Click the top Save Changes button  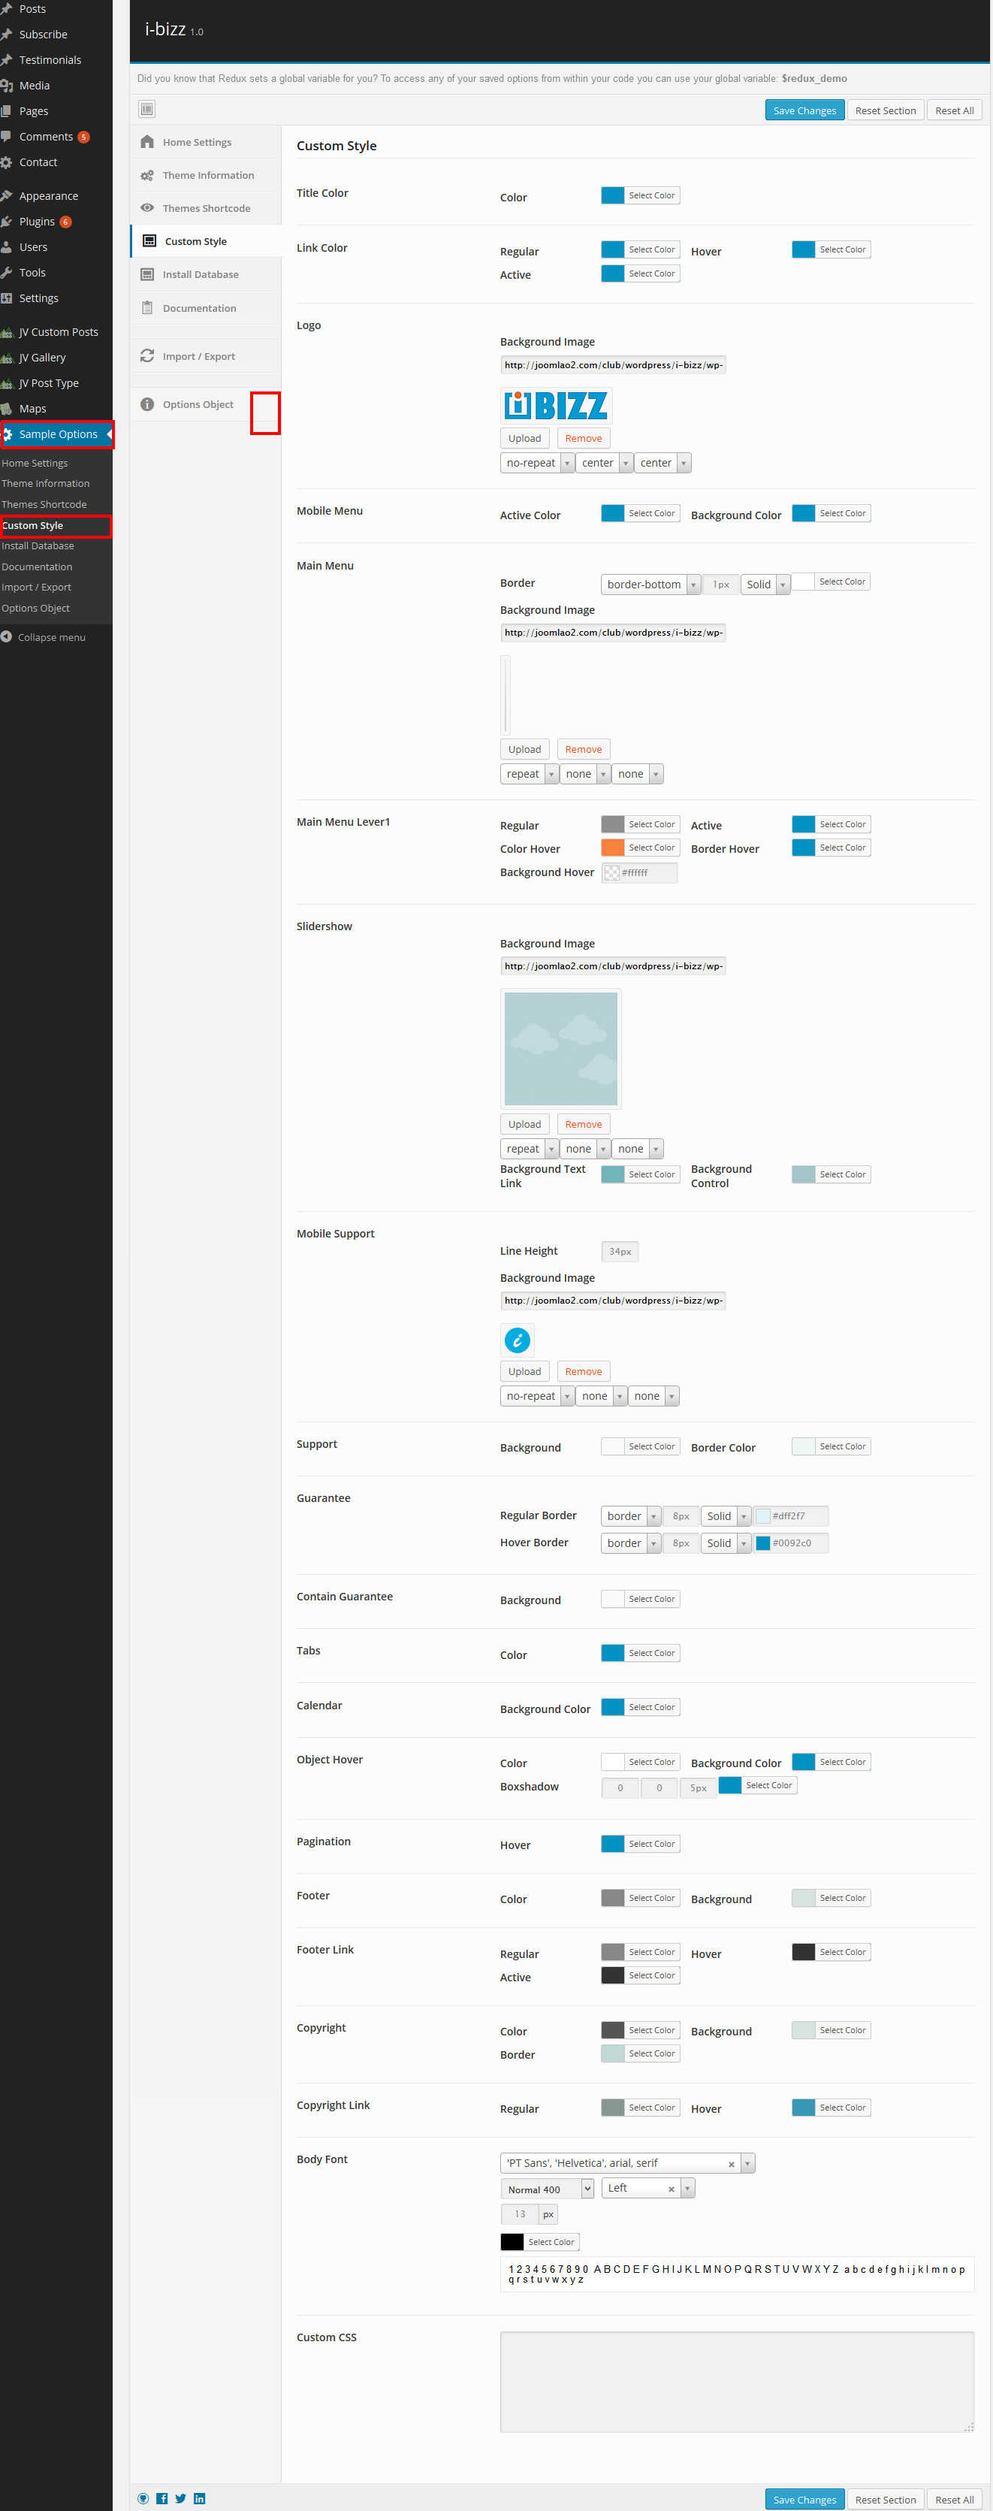click(x=805, y=110)
